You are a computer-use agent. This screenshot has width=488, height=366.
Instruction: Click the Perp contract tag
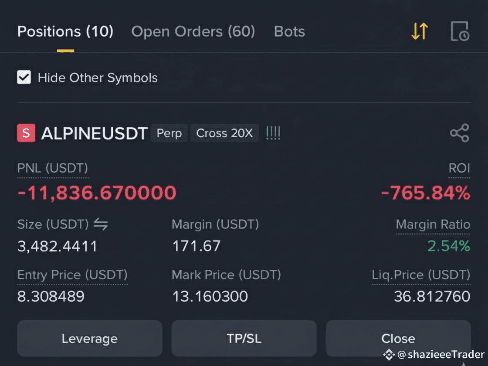coord(169,133)
